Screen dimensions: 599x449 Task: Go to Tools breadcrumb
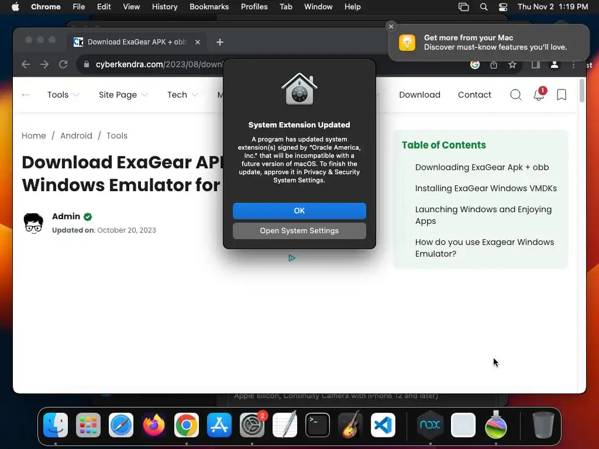[x=117, y=136]
